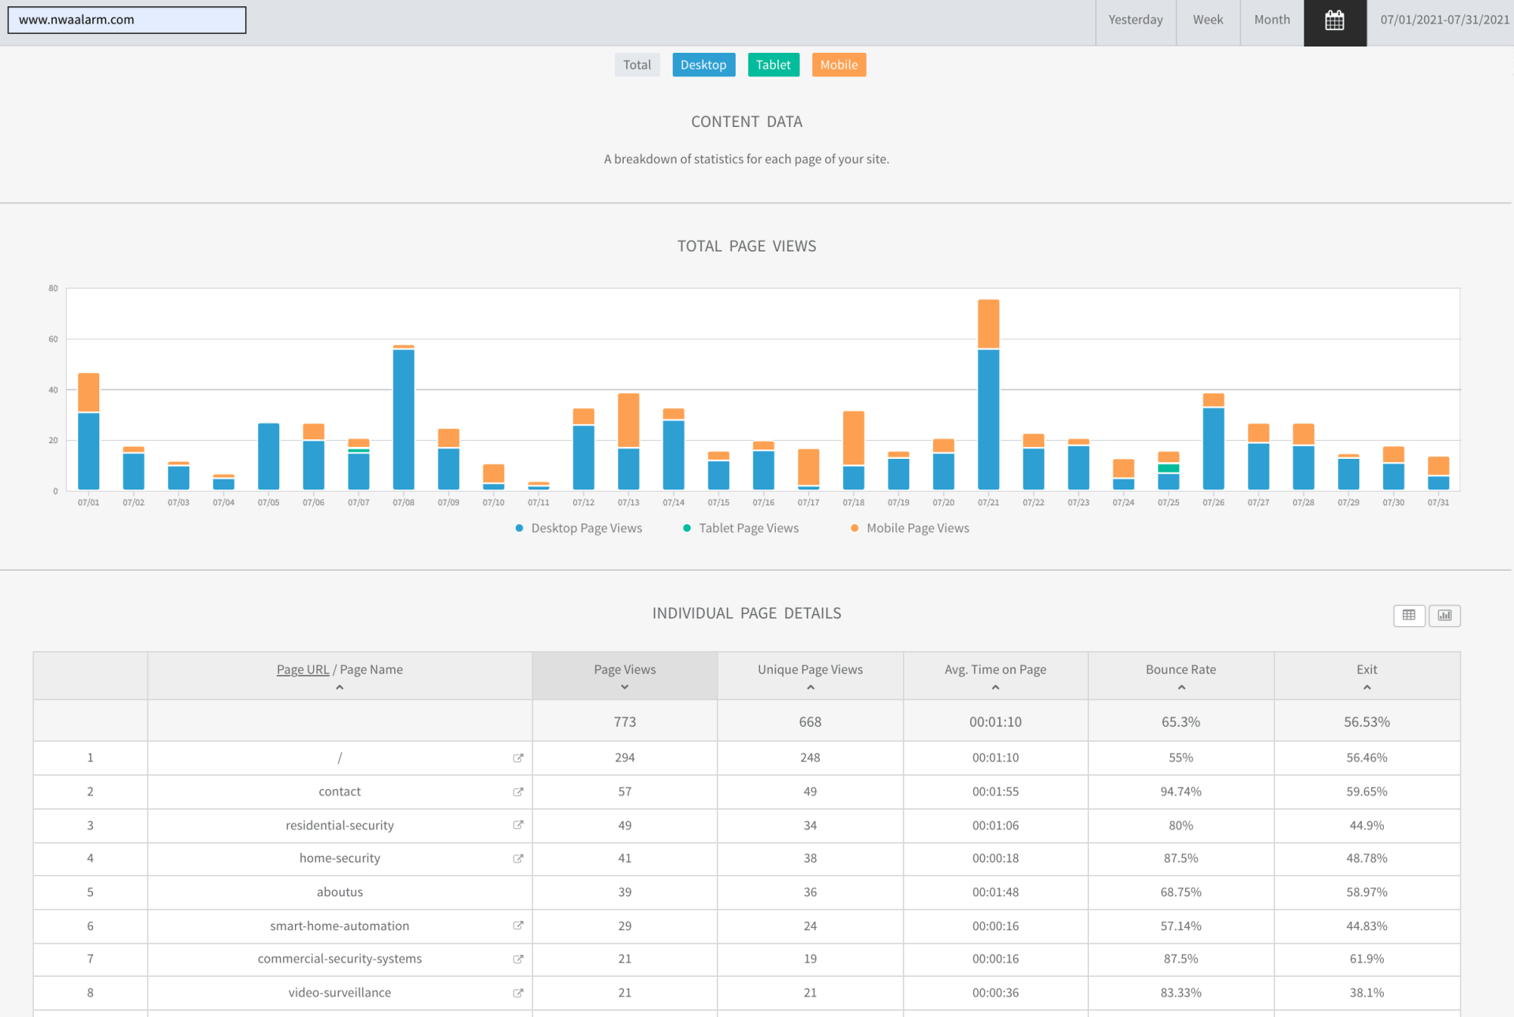Sort by Page Views column arrow
This screenshot has height=1017, width=1514.
(625, 687)
